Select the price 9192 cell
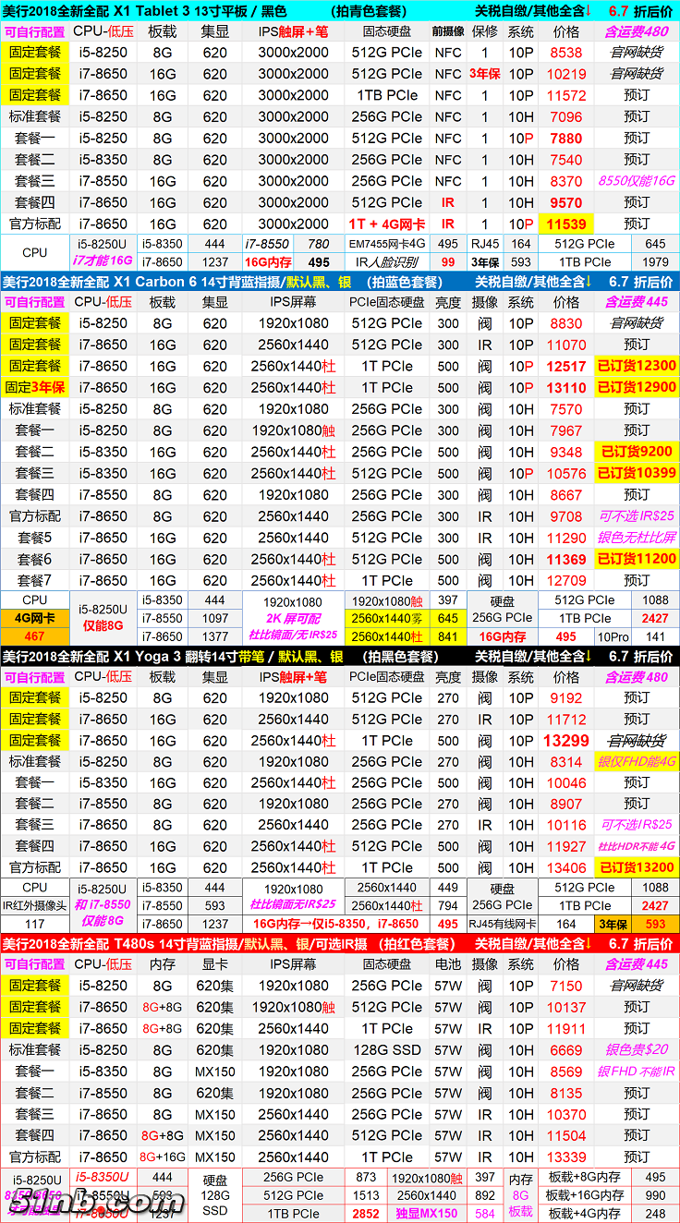 (x=566, y=698)
